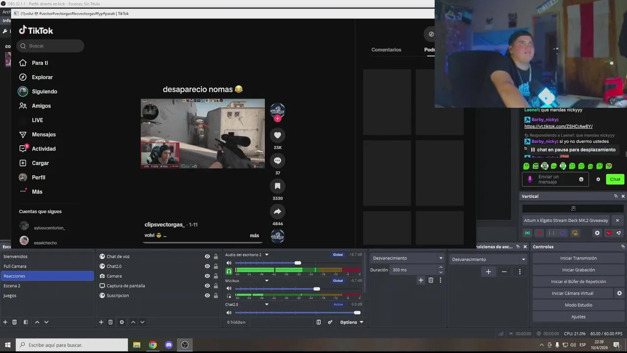The height and width of the screenshot is (353, 627).
Task: Open emoji picker in chat message box
Action: (x=581, y=179)
